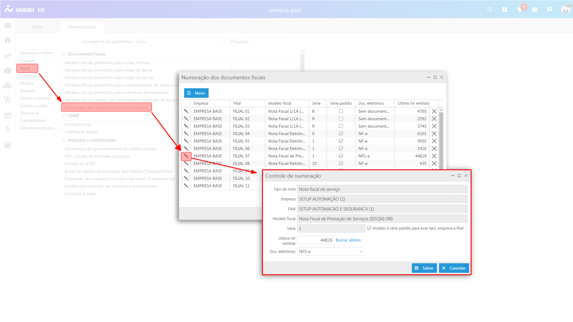Select the Contabilidade module

pos(33,120)
